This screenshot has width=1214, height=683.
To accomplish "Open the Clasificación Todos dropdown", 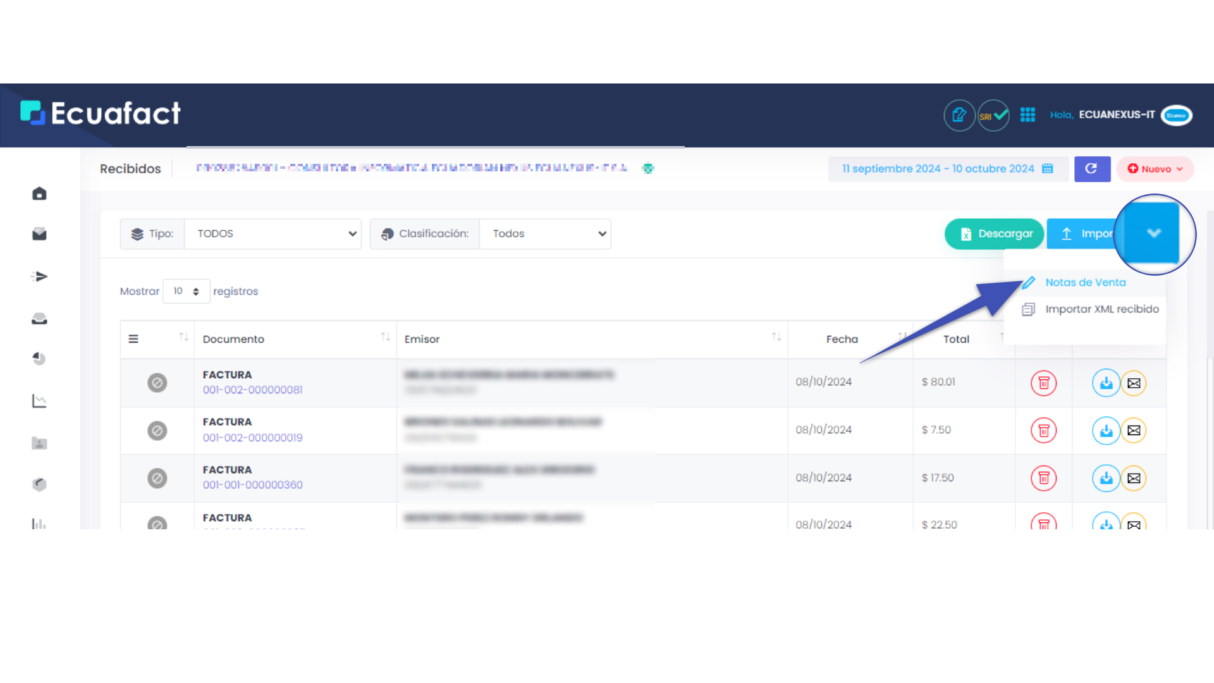I will coord(544,234).
